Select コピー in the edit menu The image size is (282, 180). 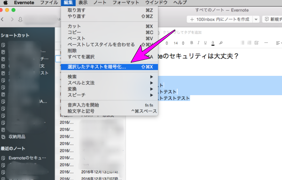[x=110, y=33]
